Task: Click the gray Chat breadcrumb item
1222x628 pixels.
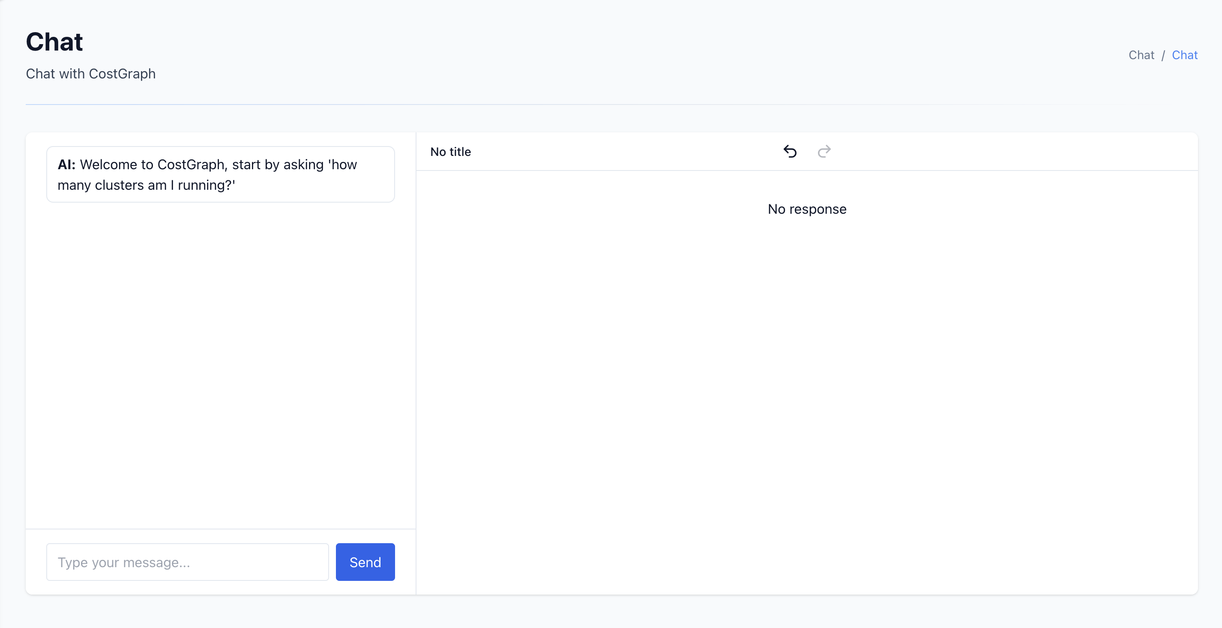Action: [1141, 55]
